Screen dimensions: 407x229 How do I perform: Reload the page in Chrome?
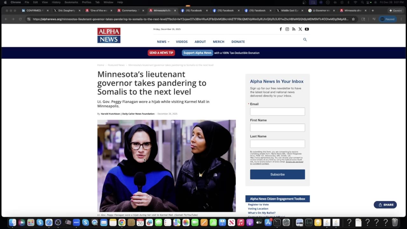tap(20, 19)
